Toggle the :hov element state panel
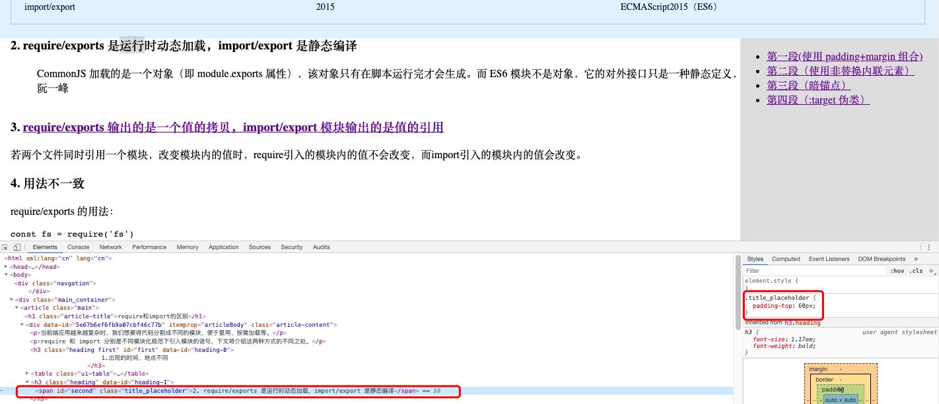Viewport: 939px width, 404px height. (x=897, y=271)
